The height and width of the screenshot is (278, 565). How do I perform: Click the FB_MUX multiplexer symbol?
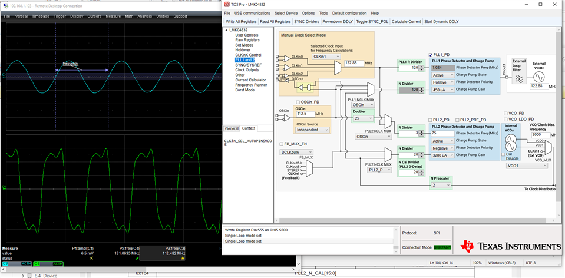pyautogui.click(x=309, y=169)
